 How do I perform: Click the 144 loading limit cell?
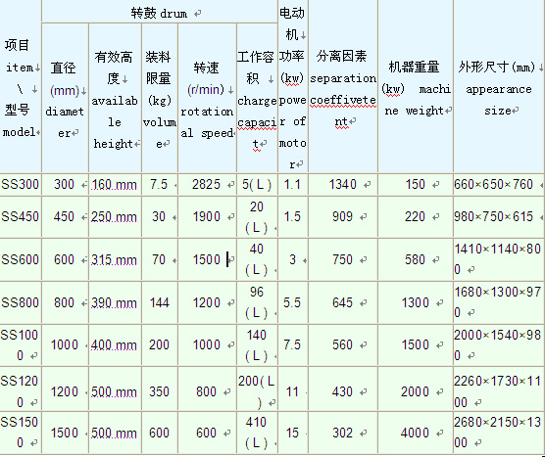pos(160,302)
